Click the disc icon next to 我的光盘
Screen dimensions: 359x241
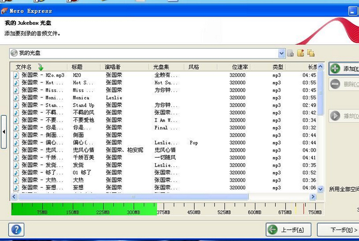pos(14,53)
